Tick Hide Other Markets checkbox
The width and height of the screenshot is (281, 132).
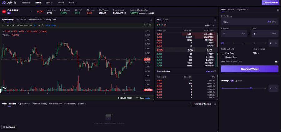[191, 104]
